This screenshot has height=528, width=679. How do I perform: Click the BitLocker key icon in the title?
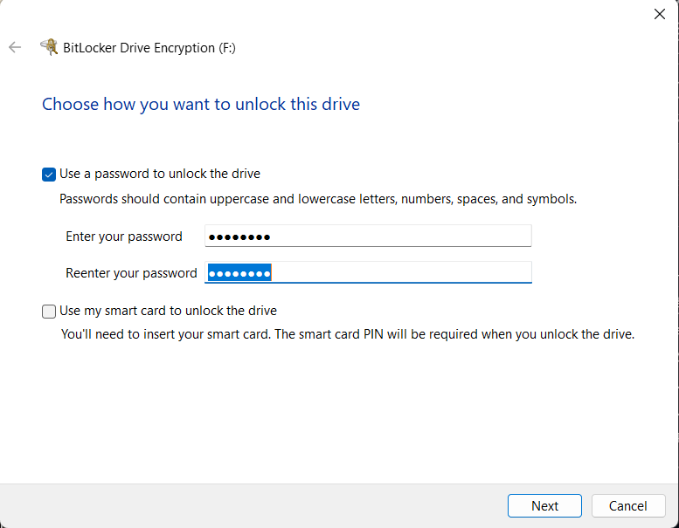[x=49, y=47]
